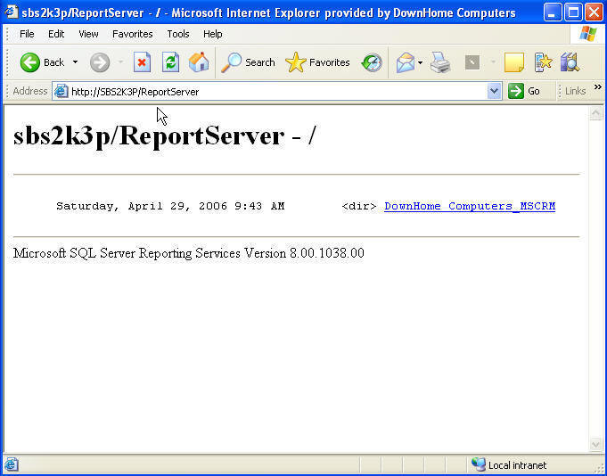
Task: Open the Edit menu
Action: pyautogui.click(x=56, y=34)
